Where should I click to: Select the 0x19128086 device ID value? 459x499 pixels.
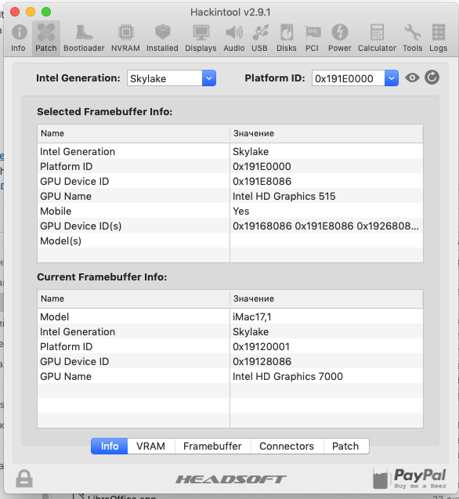pos(262,362)
